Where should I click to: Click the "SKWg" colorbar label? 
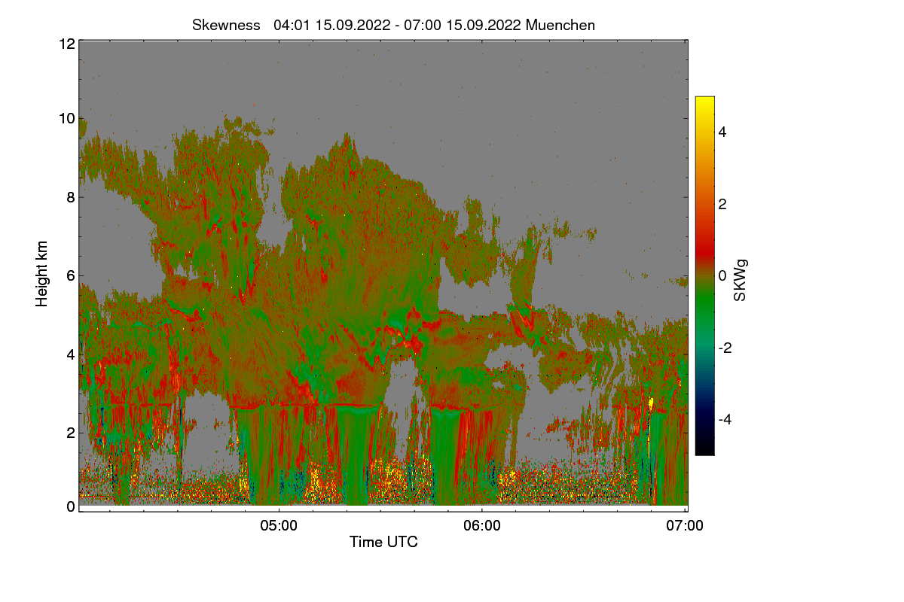(x=741, y=281)
